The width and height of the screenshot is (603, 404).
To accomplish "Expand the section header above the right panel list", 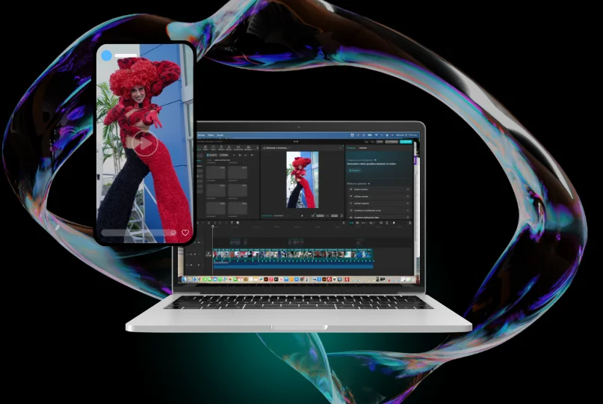I will (360, 183).
